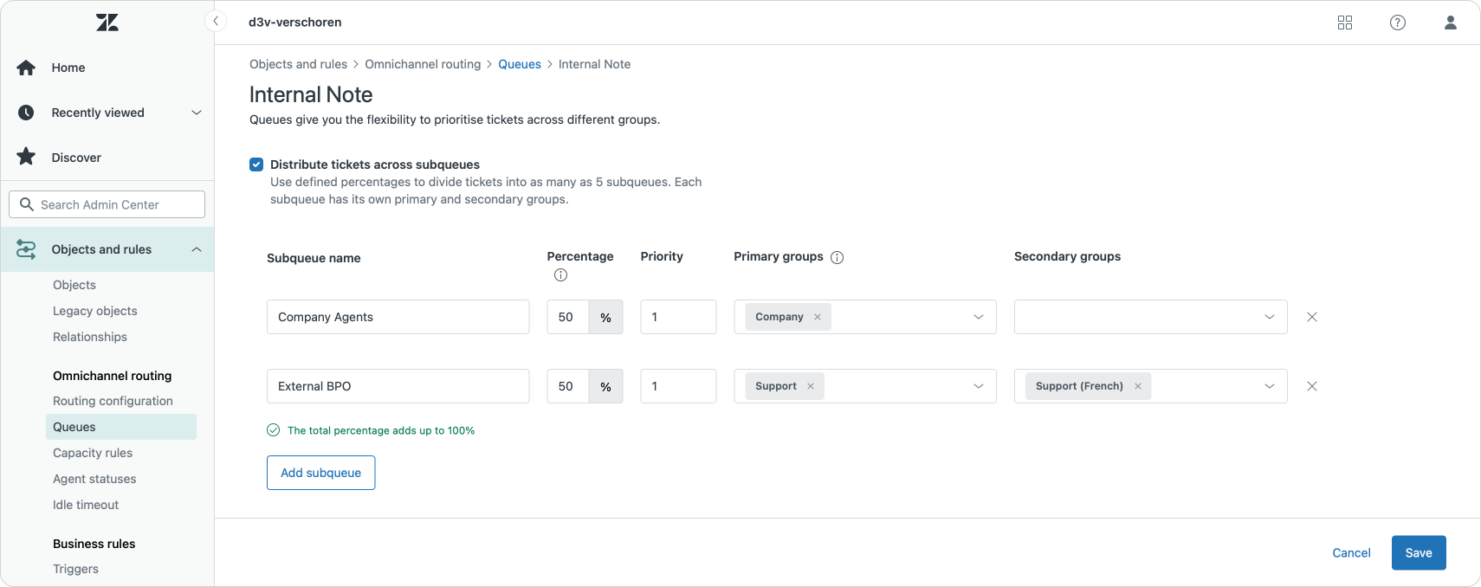Remove the Company tag from primary groups
This screenshot has height=587, width=1481.
(x=817, y=317)
